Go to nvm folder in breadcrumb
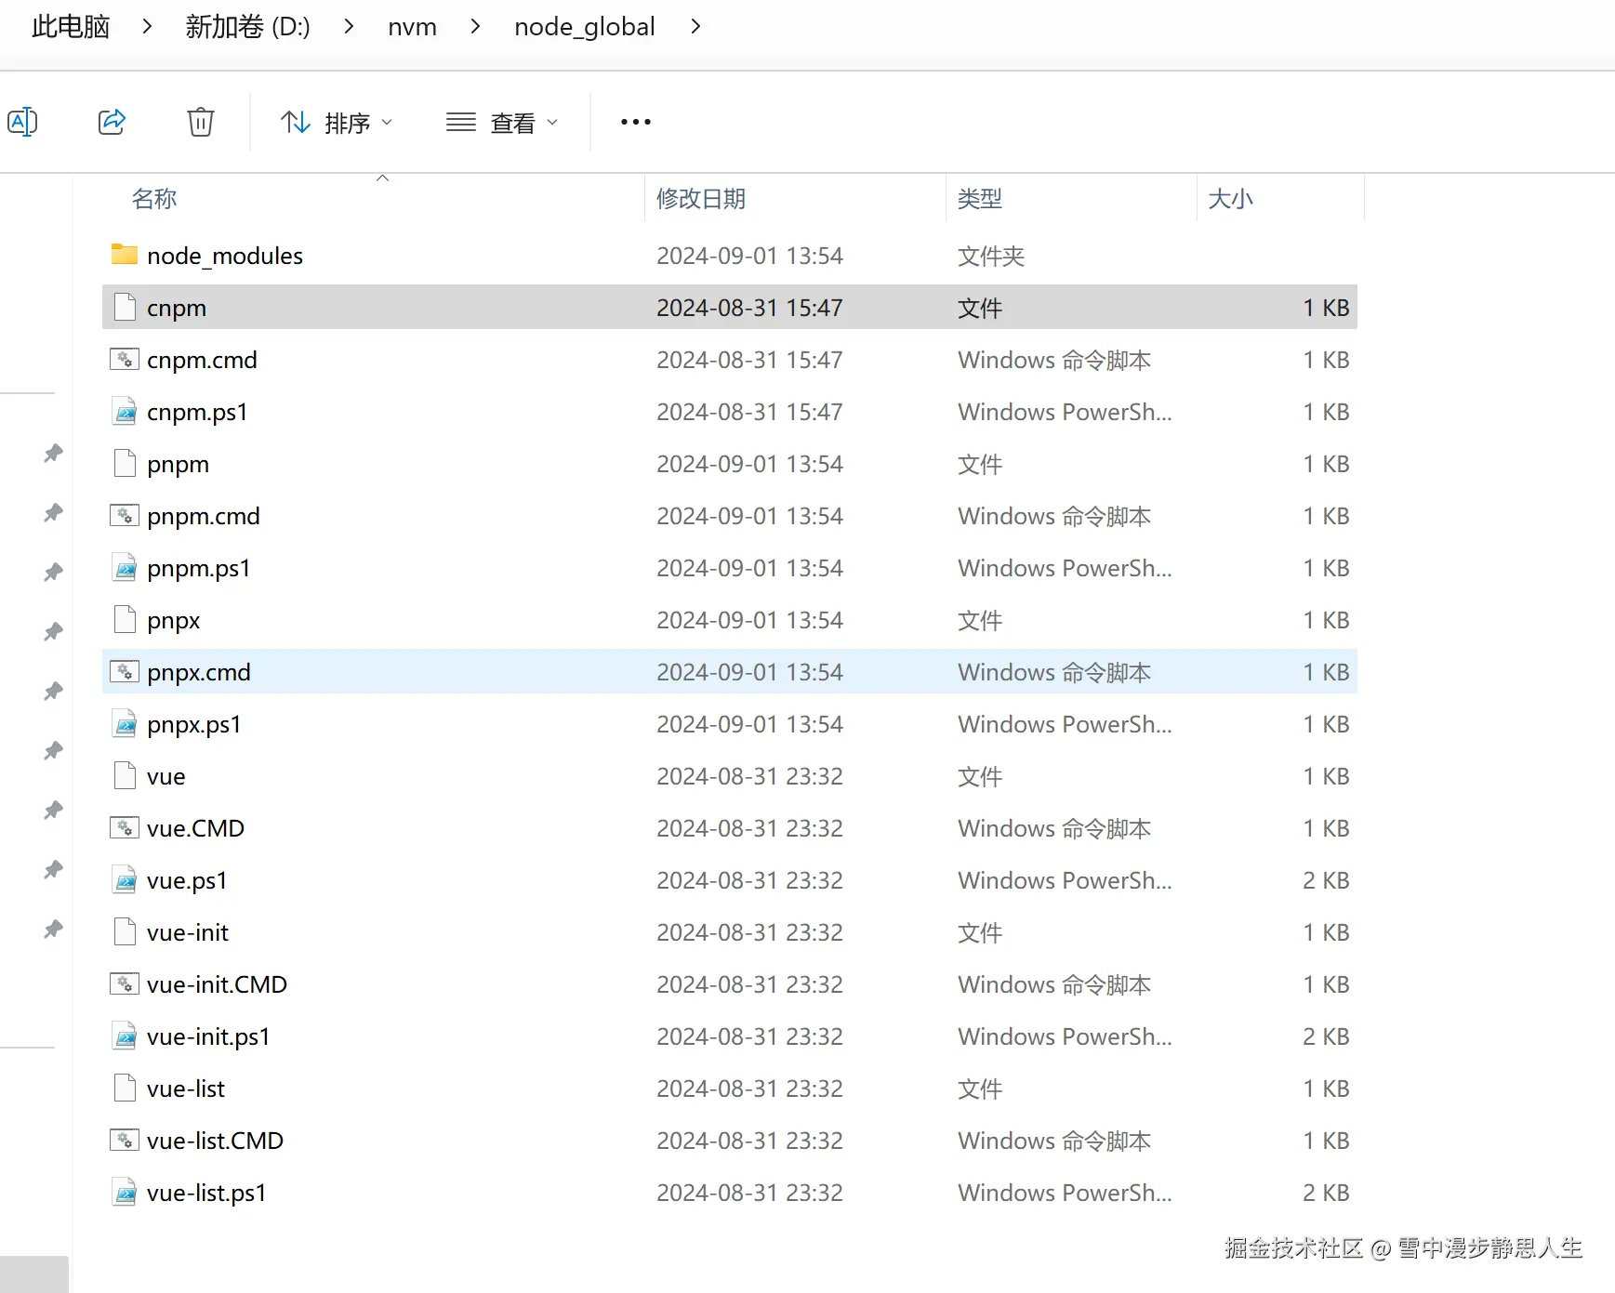Viewport: 1615px width, 1293px height. (412, 27)
